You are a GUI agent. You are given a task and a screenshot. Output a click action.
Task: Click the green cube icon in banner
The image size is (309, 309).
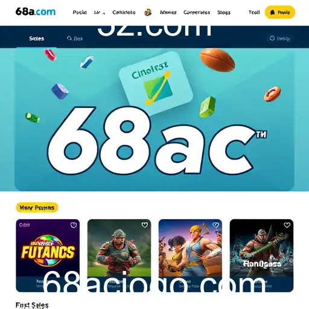pos(208,107)
